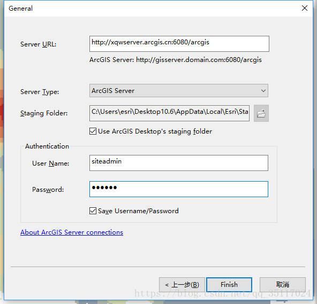Click the Password label
Viewport: 317px width, 304px height.
point(48,190)
